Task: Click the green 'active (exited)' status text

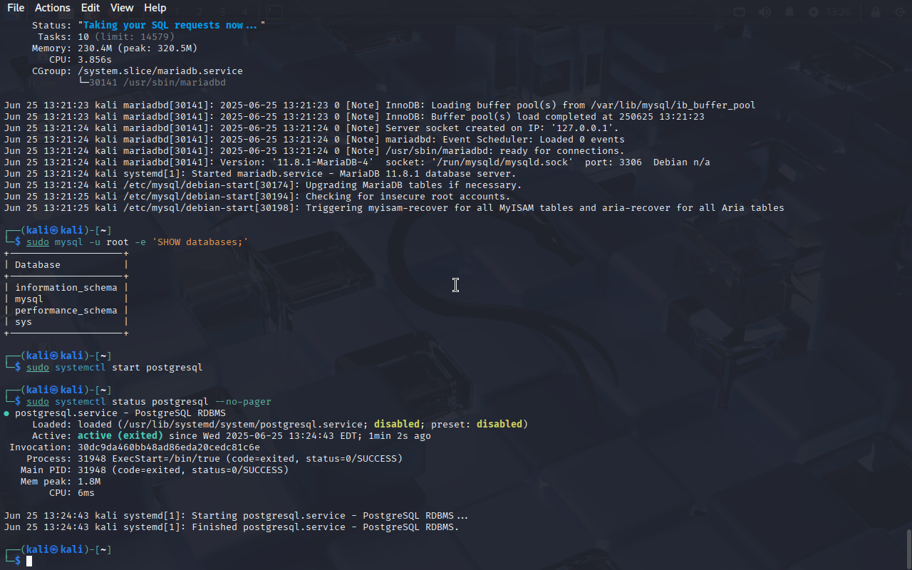Action: 120,436
